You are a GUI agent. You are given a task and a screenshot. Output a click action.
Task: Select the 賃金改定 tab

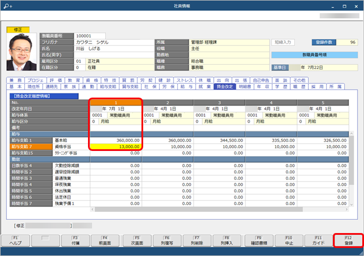[225, 87]
